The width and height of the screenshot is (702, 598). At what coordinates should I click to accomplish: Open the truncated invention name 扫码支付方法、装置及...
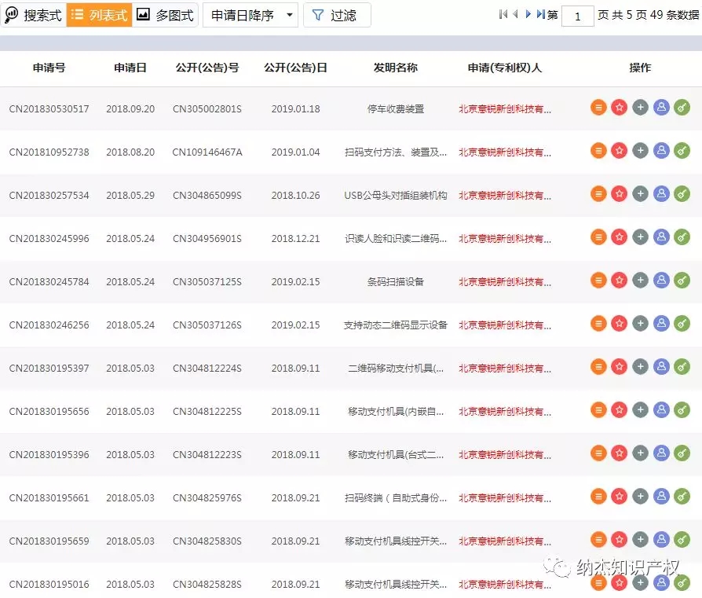396,150
